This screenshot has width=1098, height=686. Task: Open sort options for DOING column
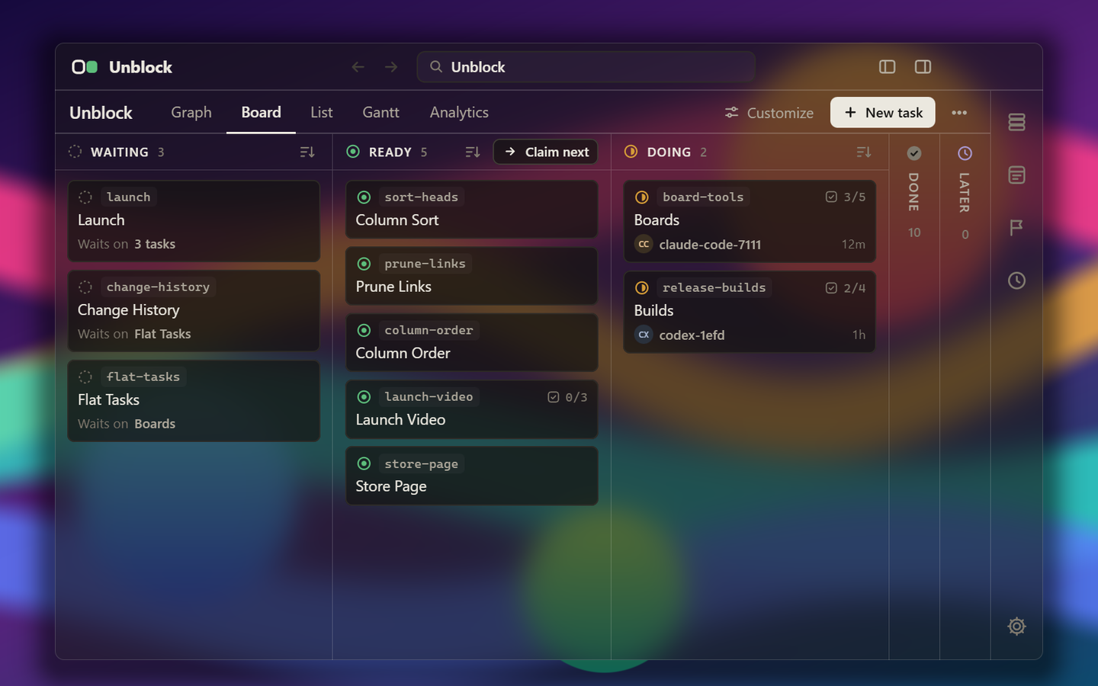(864, 152)
